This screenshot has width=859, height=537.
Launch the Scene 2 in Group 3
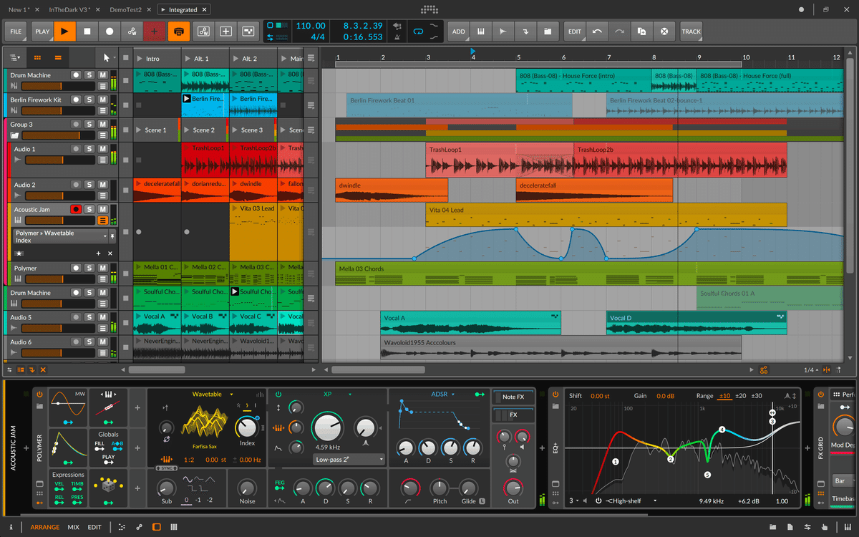tap(188, 130)
